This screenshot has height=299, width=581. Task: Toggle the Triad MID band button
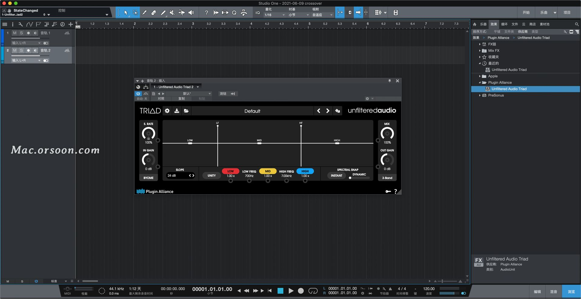[268, 171]
